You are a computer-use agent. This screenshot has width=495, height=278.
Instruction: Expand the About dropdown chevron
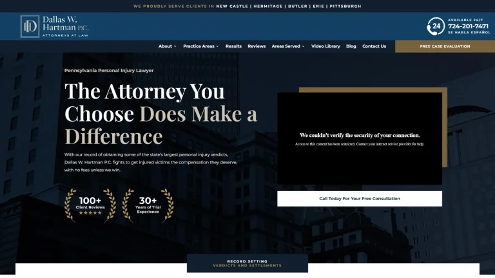175,46
